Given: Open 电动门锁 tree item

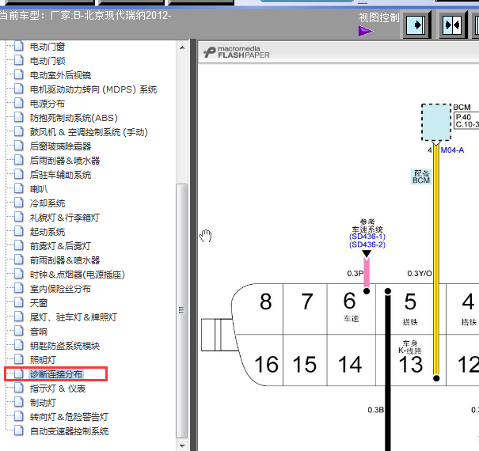Looking at the screenshot, I should pos(48,61).
